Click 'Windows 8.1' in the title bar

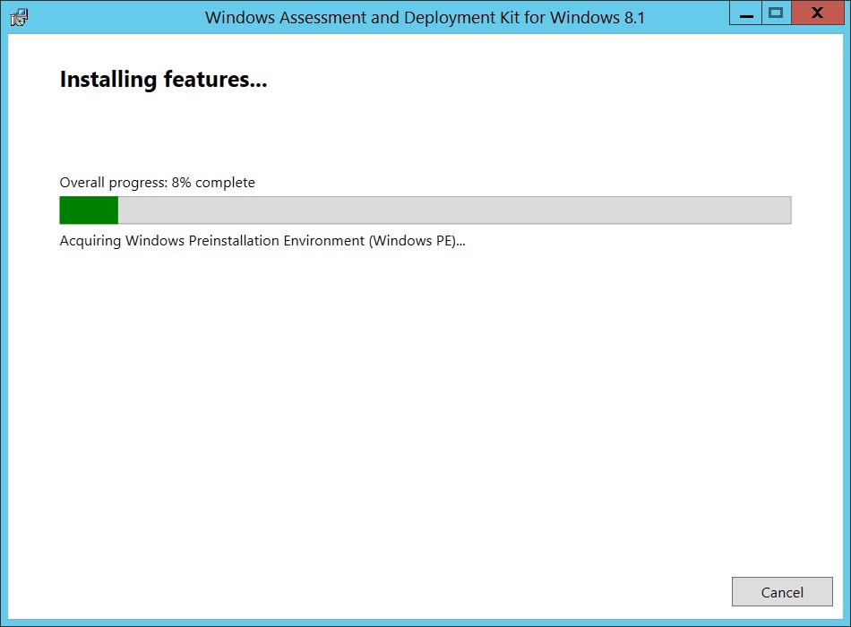[x=597, y=18]
